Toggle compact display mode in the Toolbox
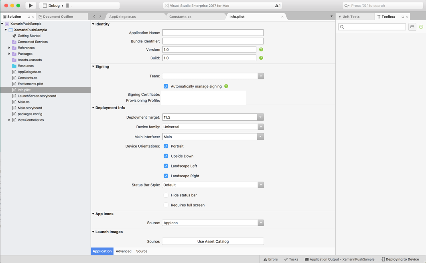426x263 pixels. point(412,26)
